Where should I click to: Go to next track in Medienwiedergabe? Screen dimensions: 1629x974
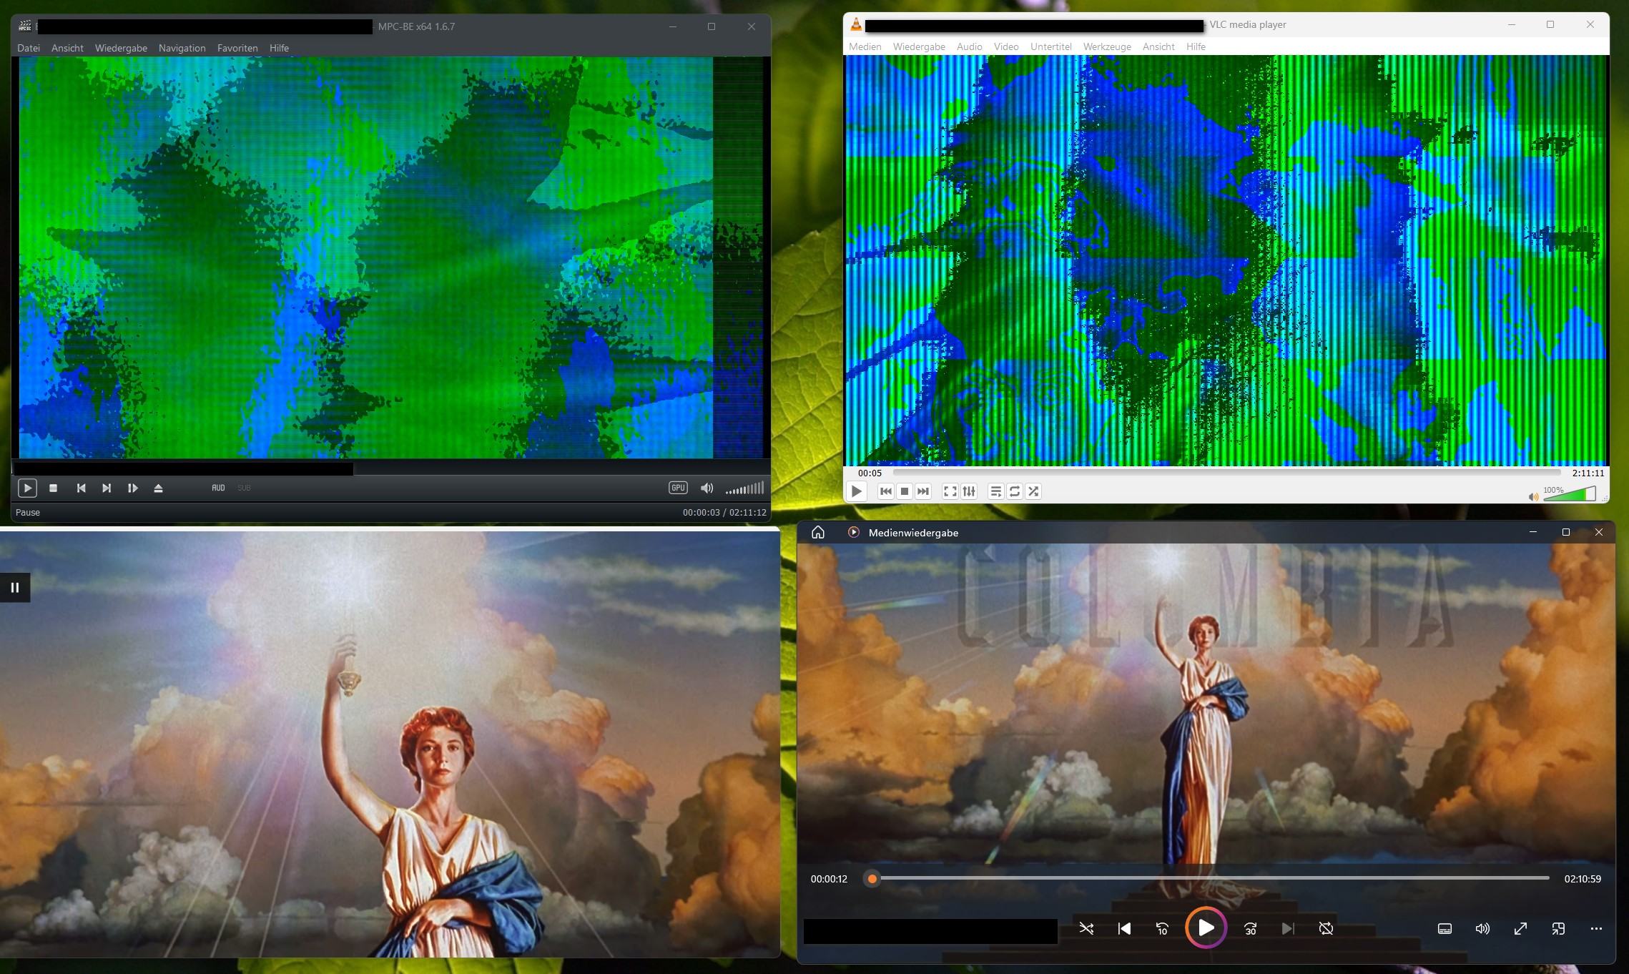click(1288, 928)
